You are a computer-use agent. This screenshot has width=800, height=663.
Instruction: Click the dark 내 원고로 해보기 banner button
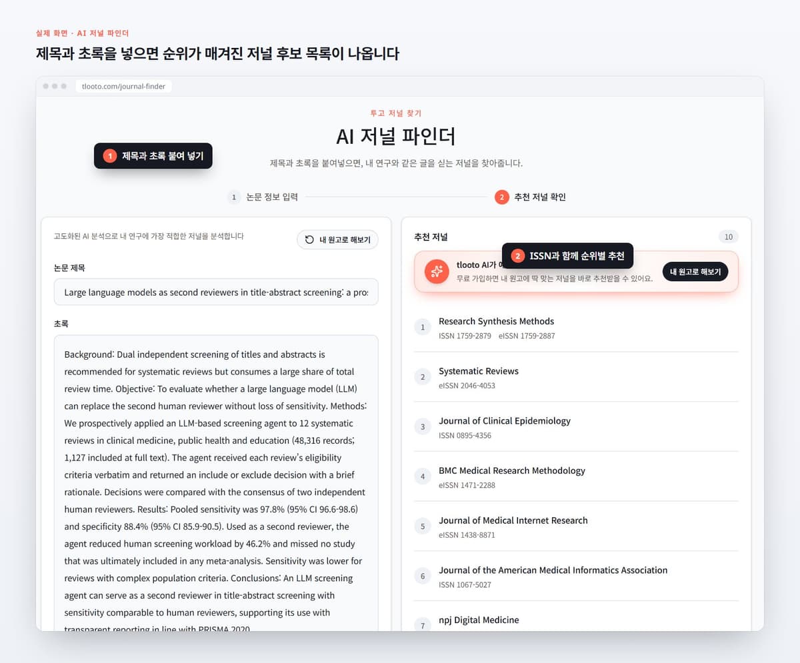coord(695,272)
